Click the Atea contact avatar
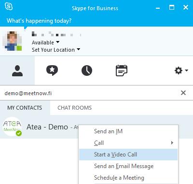The height and width of the screenshot is (184, 193). [12, 127]
